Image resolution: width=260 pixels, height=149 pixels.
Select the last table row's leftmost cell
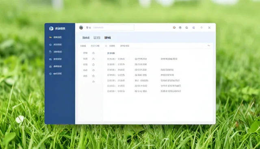(x=116, y=91)
